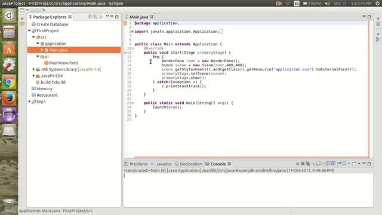Click the Collapse All icon in Package Explorer
382x215 pixels.
click(x=90, y=17)
